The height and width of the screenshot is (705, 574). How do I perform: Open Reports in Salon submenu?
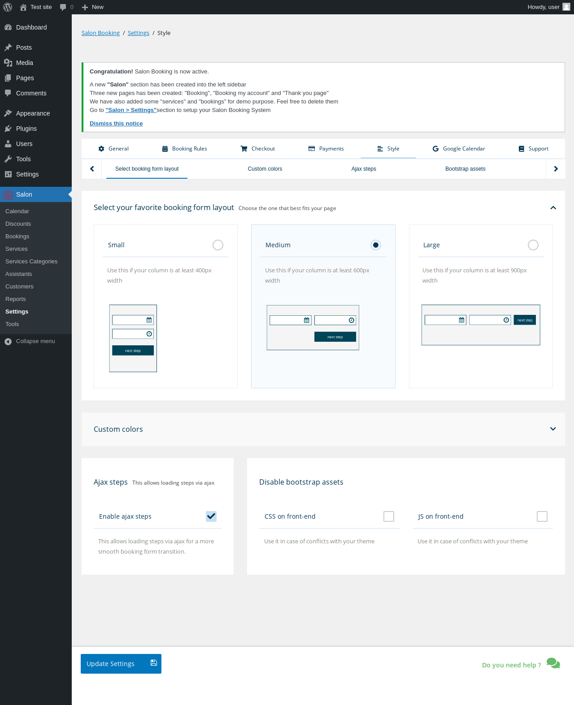(x=15, y=299)
